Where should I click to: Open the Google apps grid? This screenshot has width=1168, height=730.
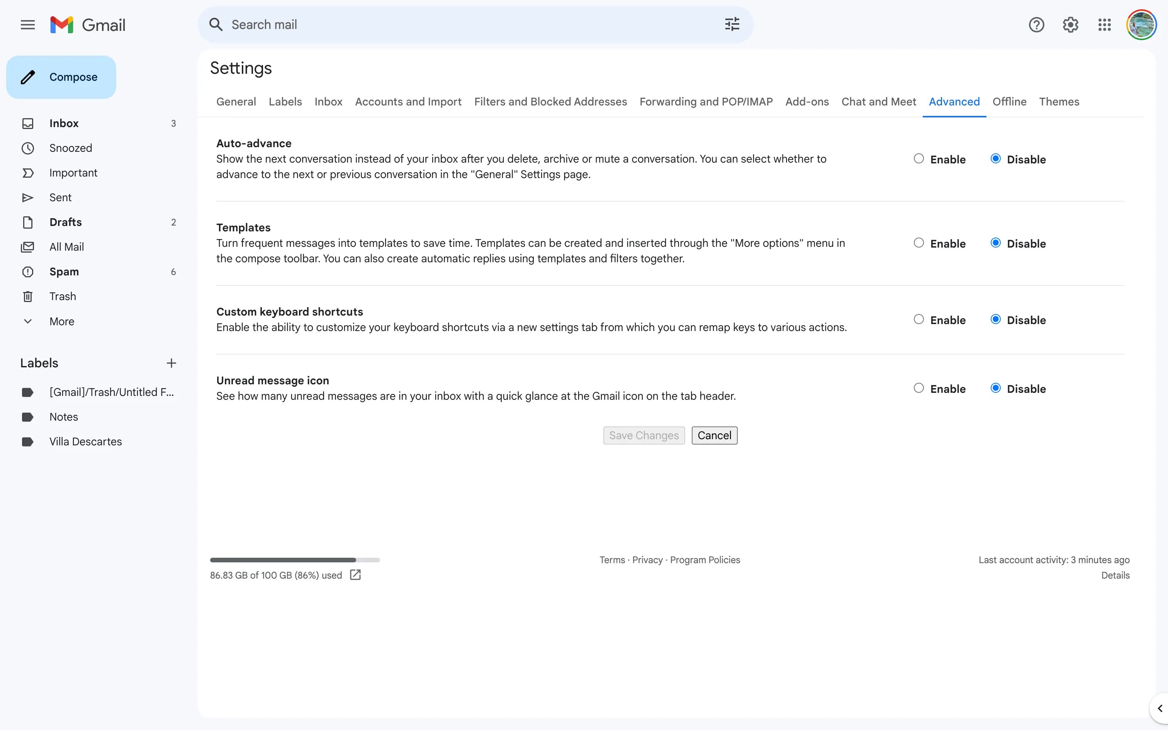[x=1104, y=25]
